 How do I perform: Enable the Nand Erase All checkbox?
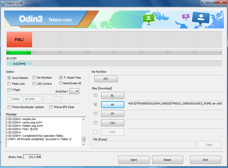(61, 83)
